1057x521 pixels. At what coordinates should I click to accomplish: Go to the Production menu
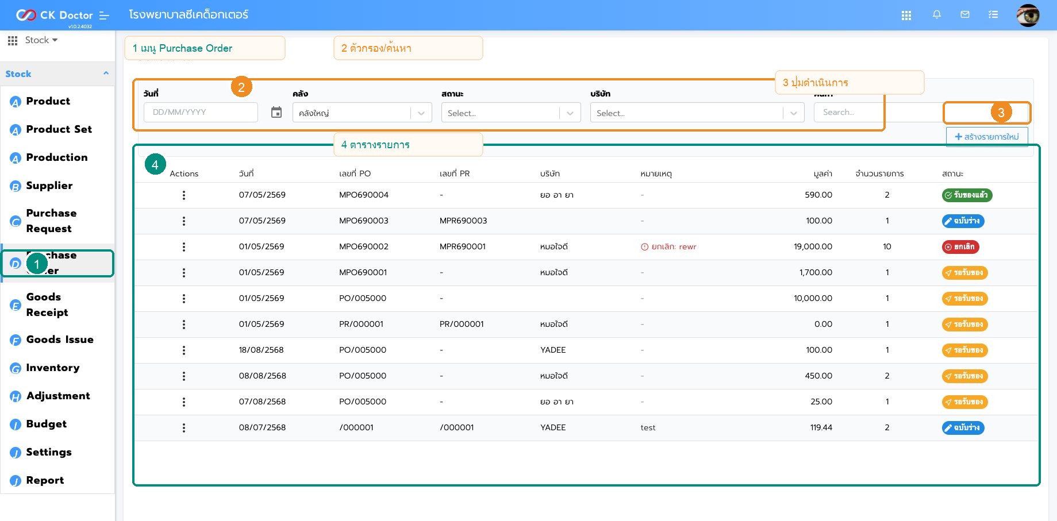coord(57,157)
